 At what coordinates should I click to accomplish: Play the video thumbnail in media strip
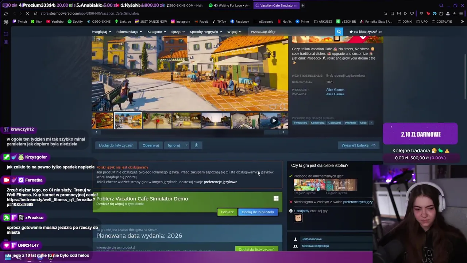tap(274, 121)
